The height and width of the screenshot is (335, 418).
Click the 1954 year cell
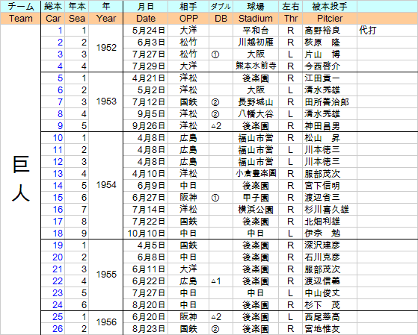pyautogui.click(x=106, y=185)
